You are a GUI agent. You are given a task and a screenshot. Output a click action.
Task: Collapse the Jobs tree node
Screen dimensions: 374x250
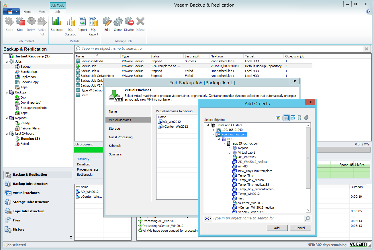coord(7,61)
